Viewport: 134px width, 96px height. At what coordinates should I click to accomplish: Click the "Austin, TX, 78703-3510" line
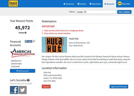(53, 78)
